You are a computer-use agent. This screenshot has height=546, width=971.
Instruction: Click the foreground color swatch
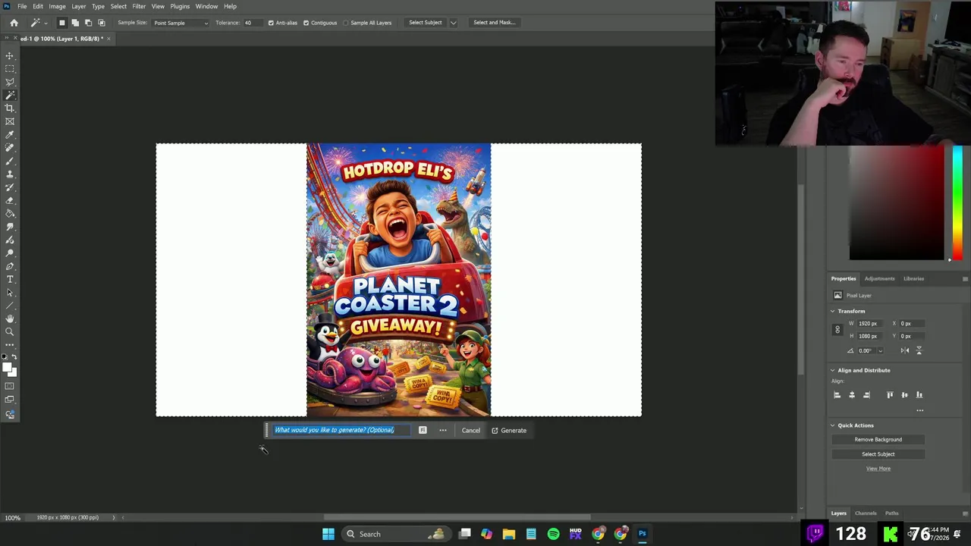click(8, 368)
